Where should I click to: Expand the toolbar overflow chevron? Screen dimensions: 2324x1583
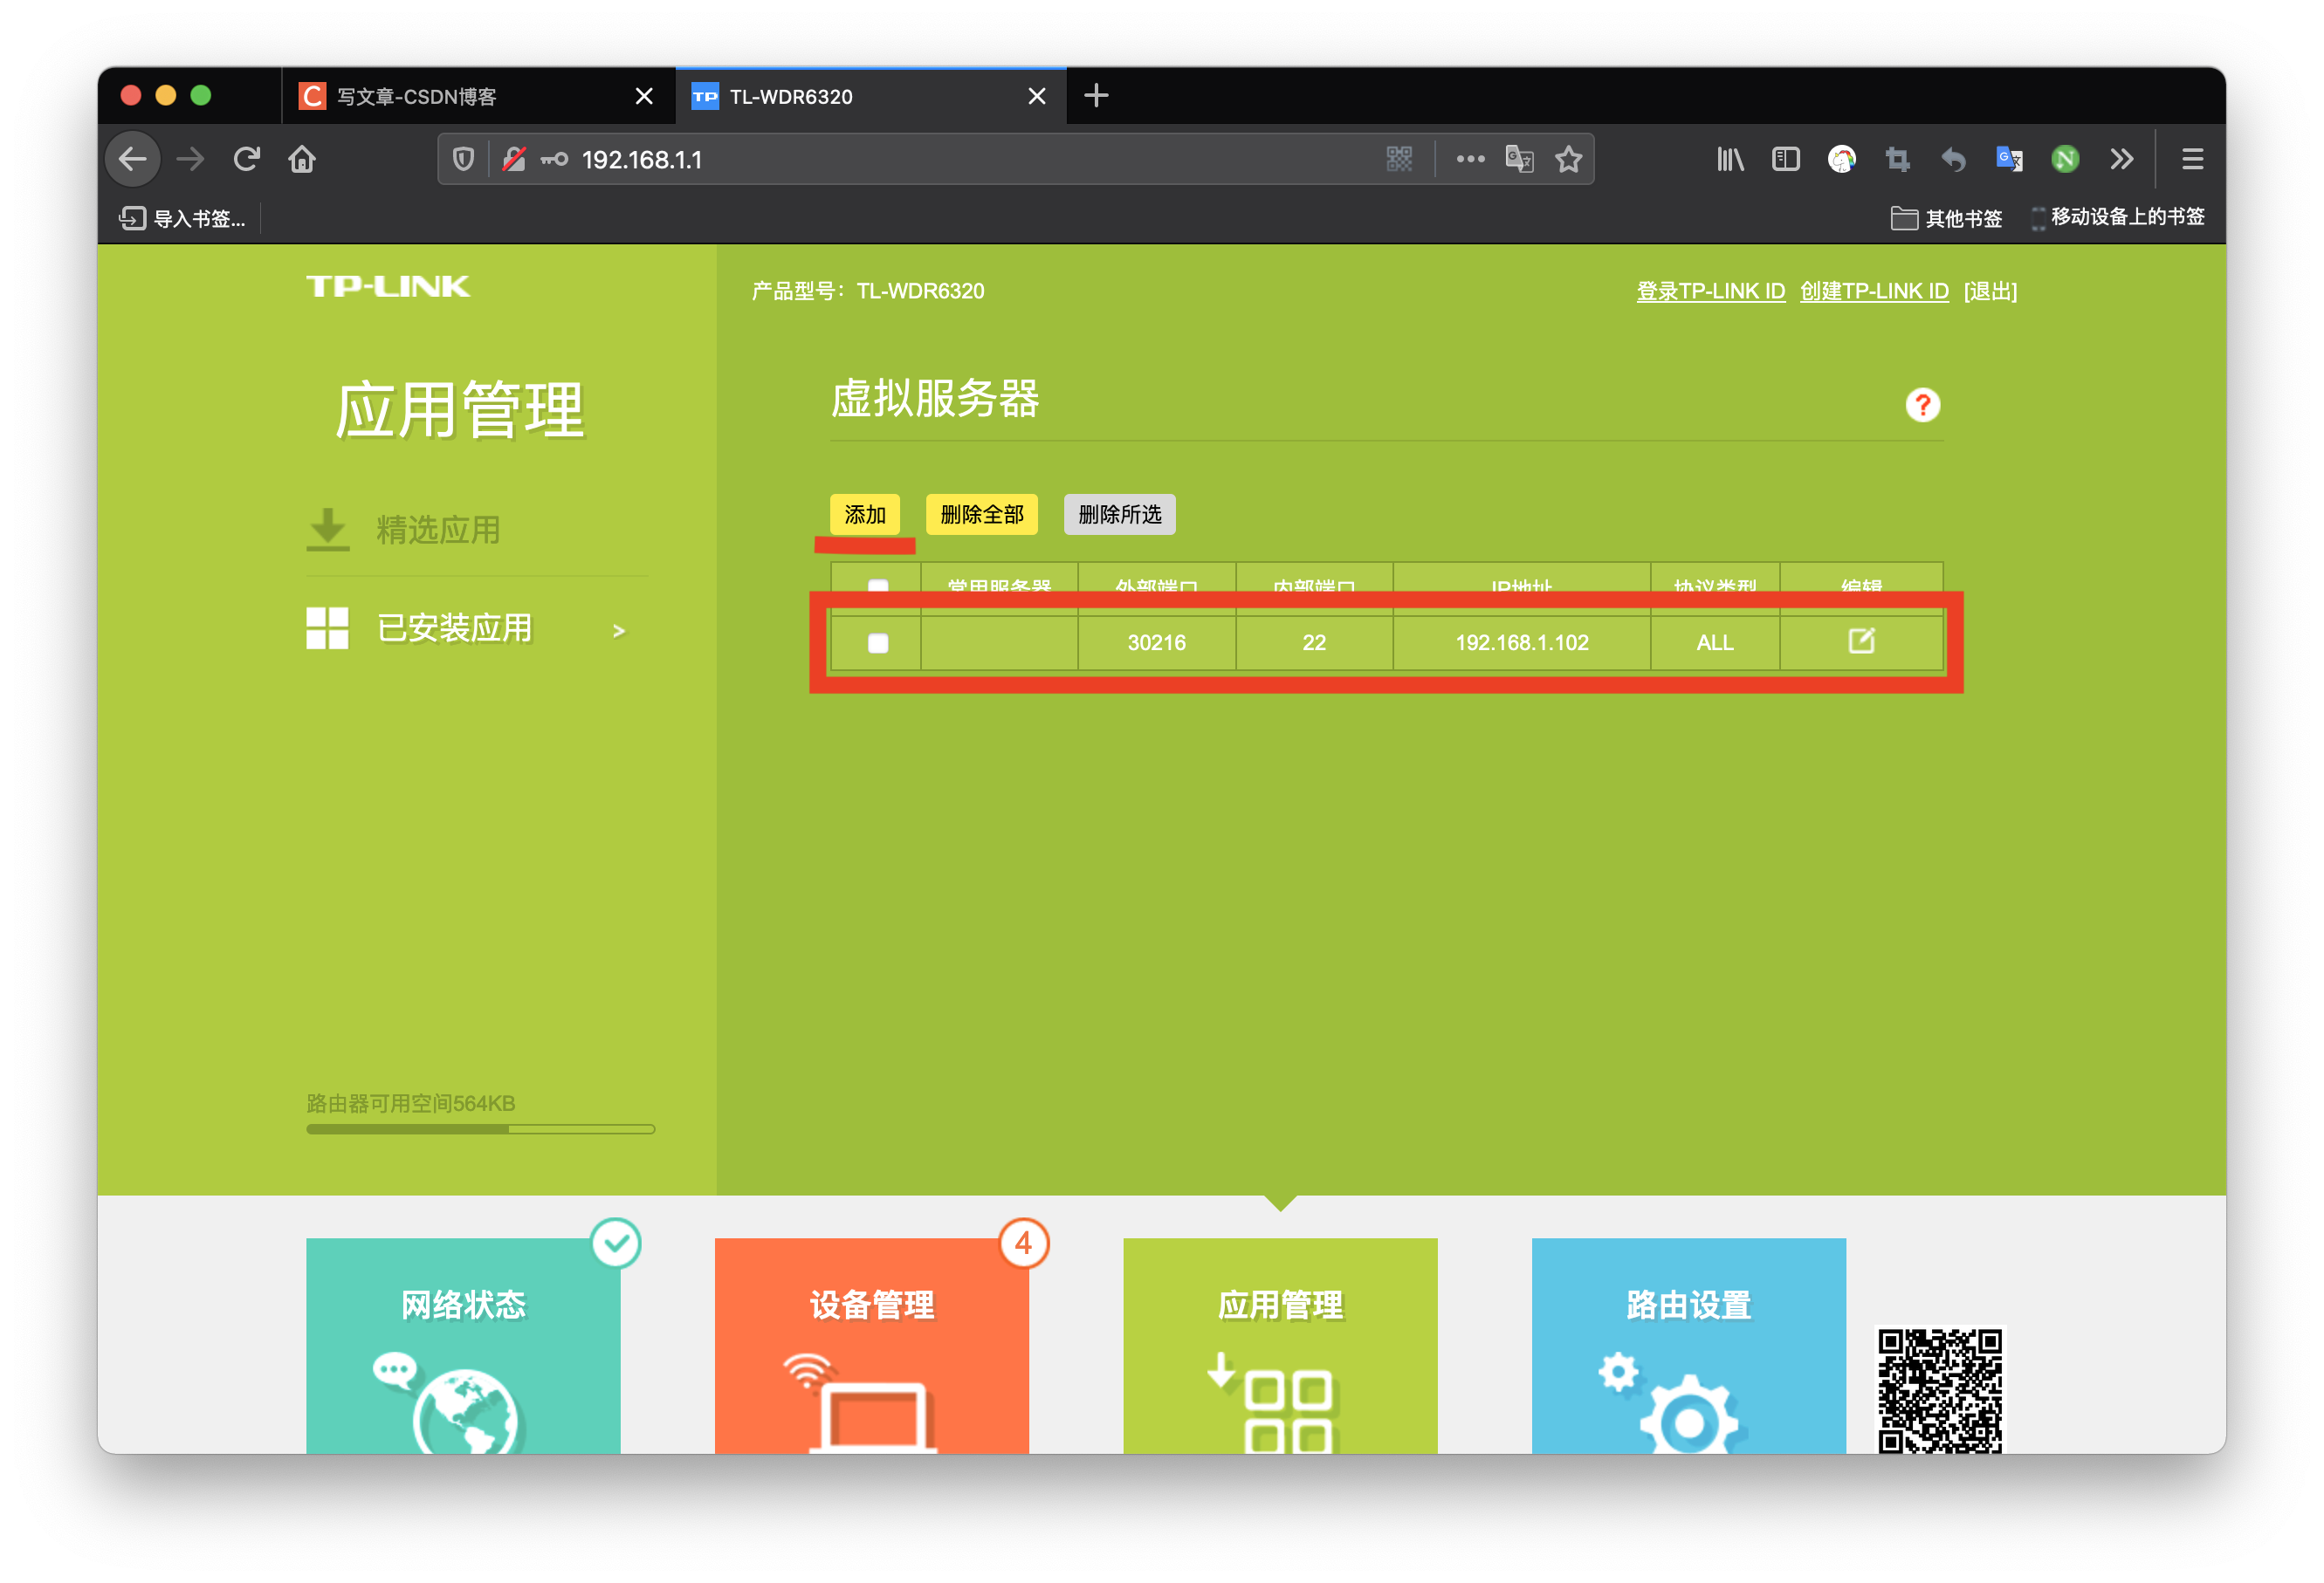(x=2121, y=159)
